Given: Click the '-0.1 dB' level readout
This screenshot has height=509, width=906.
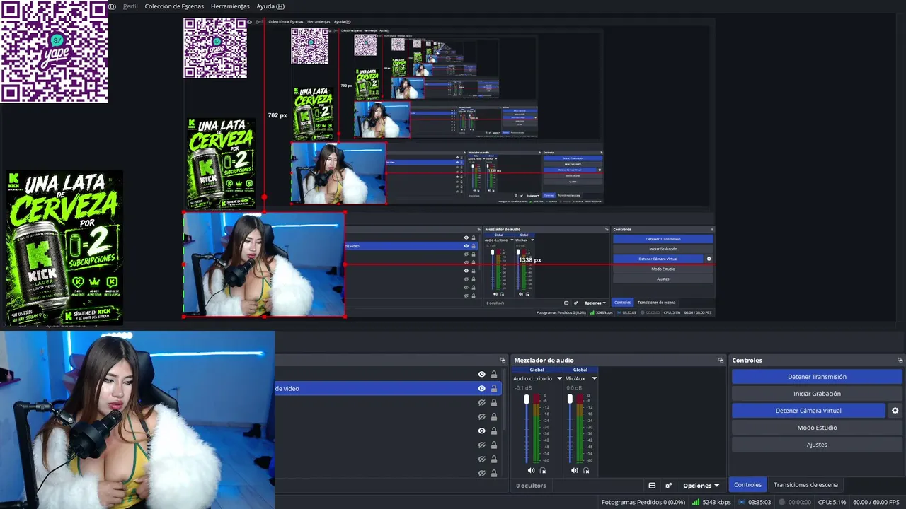Looking at the screenshot, I should click(x=524, y=388).
